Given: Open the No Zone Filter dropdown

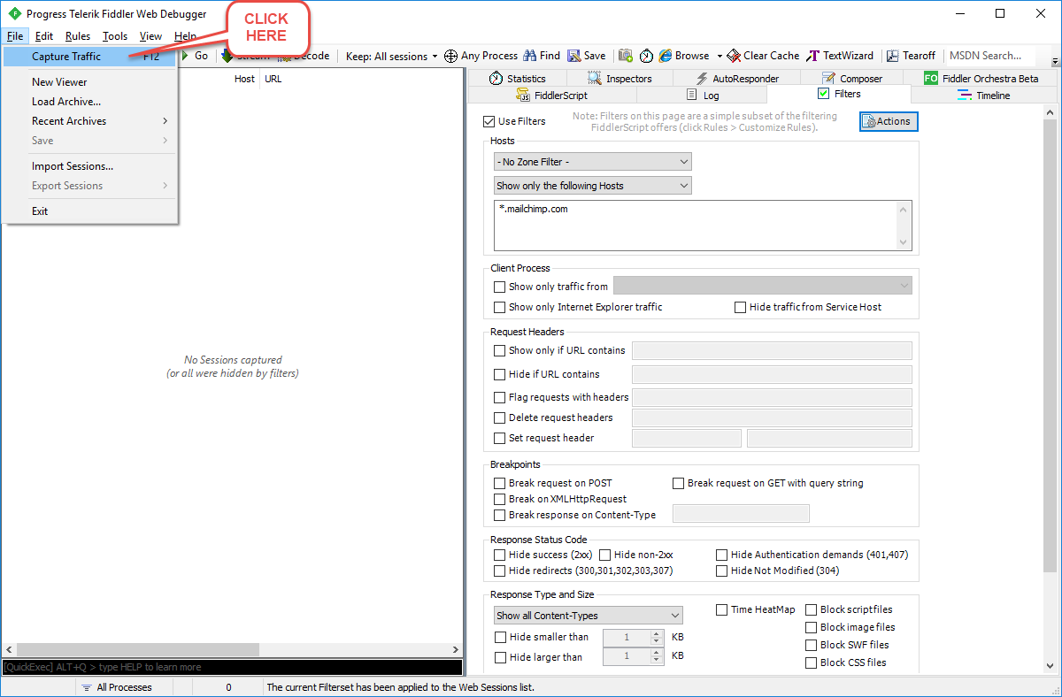Looking at the screenshot, I should 593,162.
